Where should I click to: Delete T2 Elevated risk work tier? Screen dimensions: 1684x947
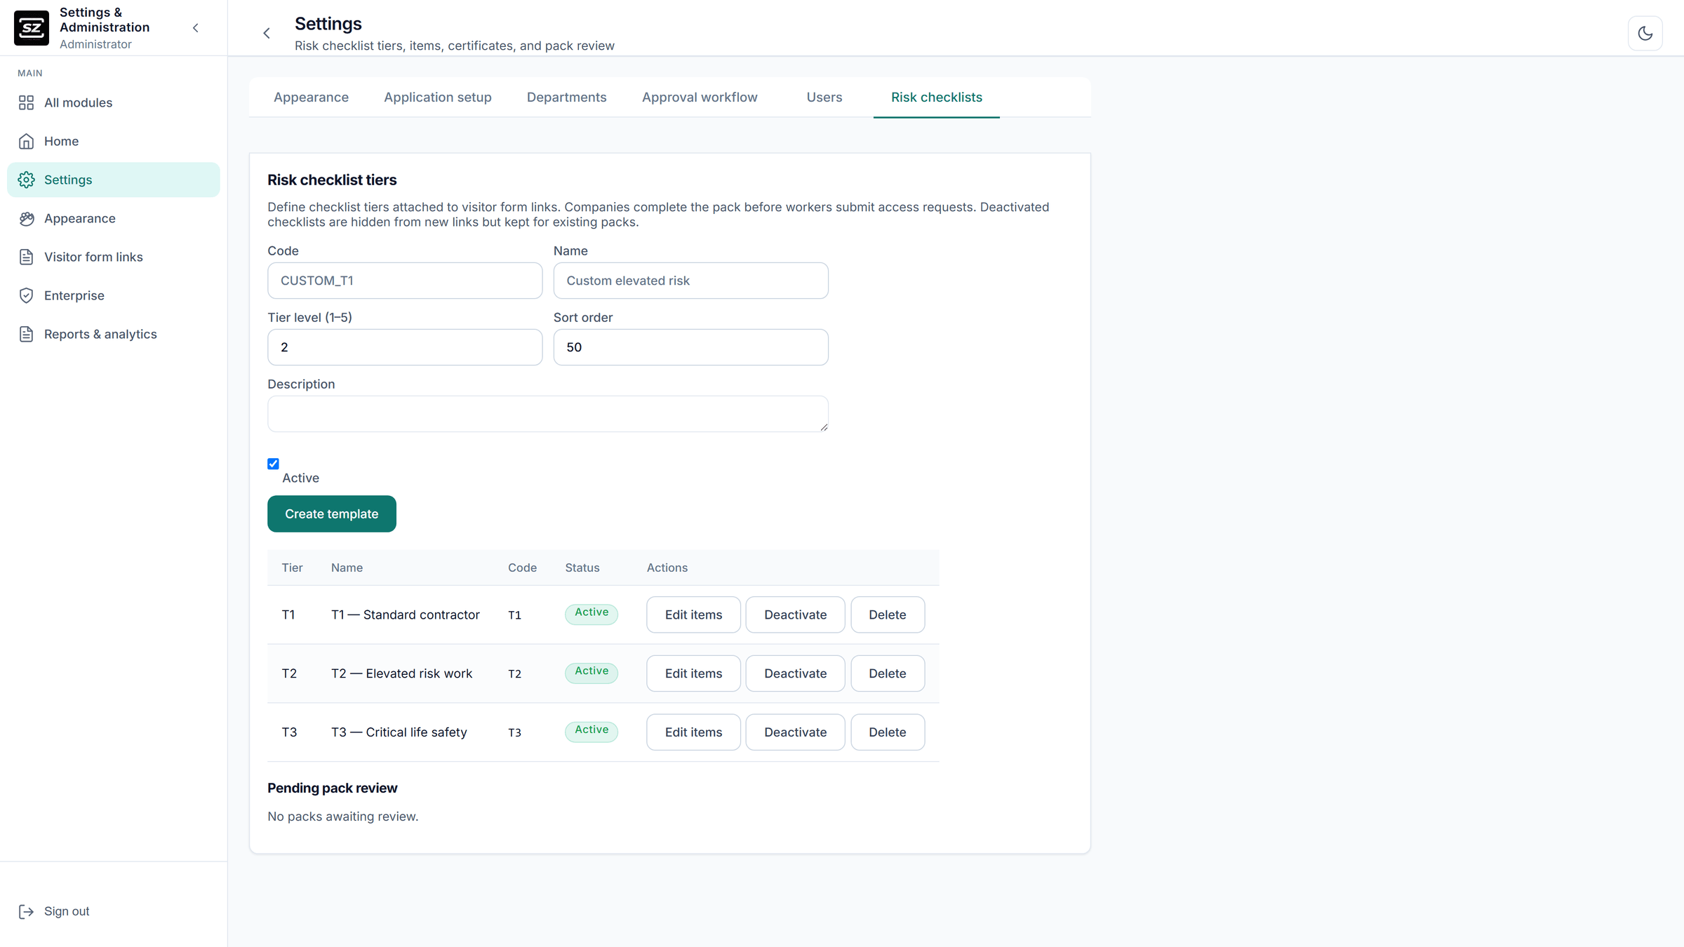coord(888,673)
